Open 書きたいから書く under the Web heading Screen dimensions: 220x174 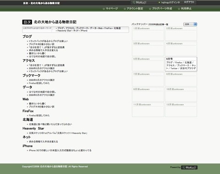[37, 103]
